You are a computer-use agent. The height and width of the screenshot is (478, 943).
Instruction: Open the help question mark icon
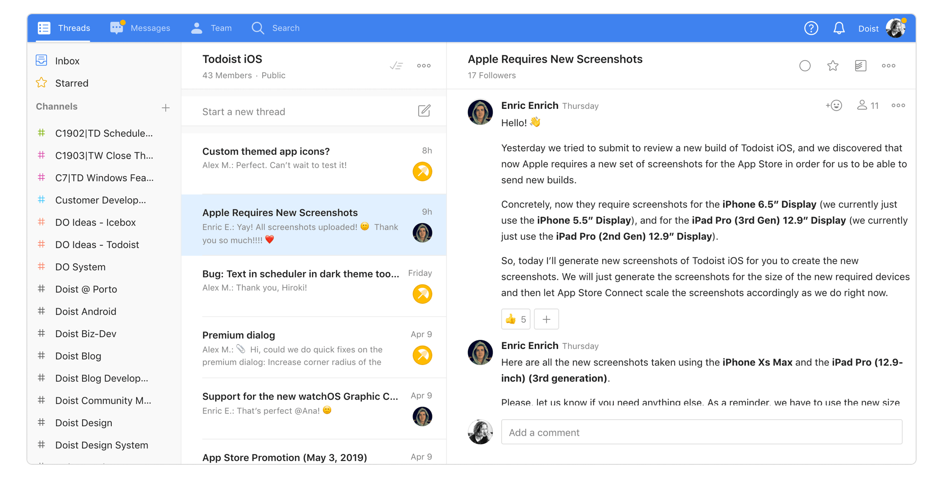click(811, 28)
